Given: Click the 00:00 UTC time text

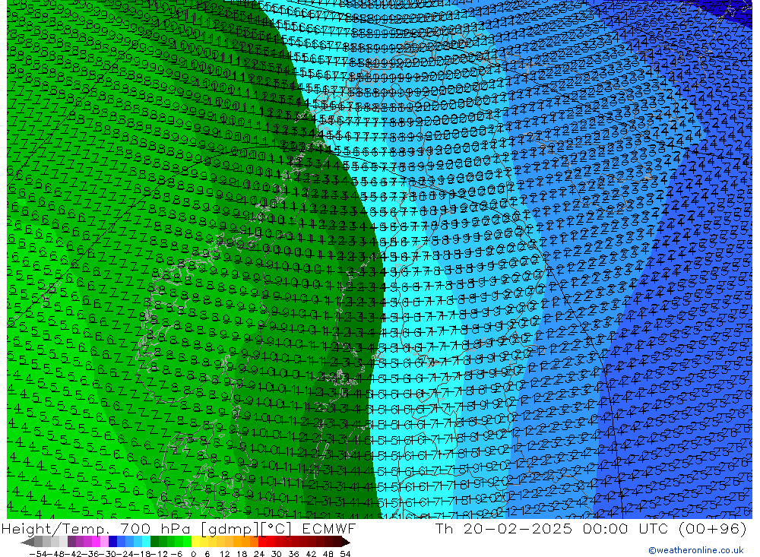Looking at the screenshot, I should (x=625, y=528).
